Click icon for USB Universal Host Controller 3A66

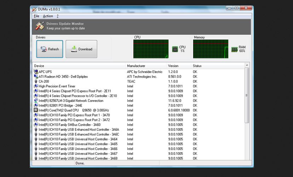36,149
